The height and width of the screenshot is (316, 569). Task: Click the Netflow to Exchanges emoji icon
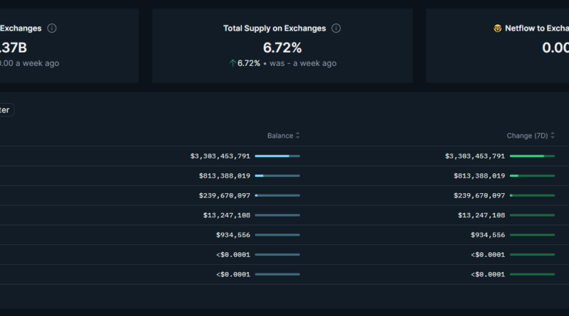(497, 28)
